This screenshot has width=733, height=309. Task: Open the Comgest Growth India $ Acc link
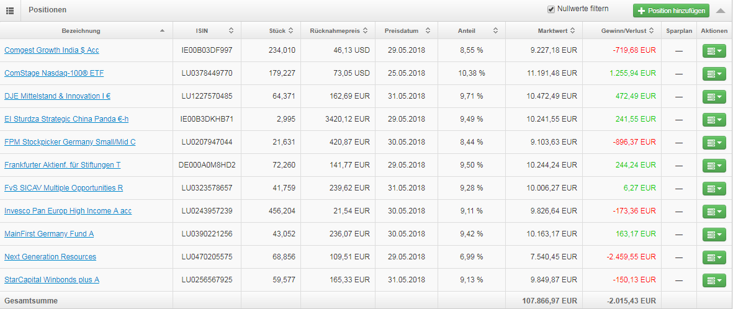click(52, 50)
